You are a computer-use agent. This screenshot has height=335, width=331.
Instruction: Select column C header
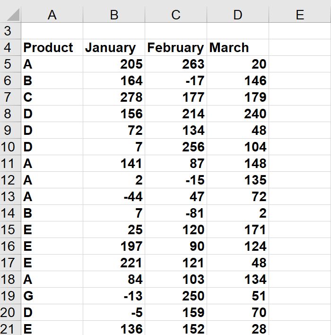coord(176,15)
